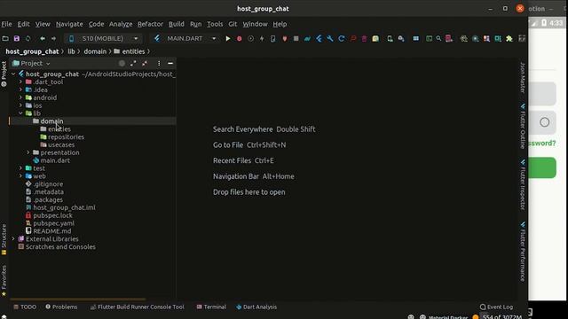The height and width of the screenshot is (319, 568).
Task: Collapse the lib folder arrow
Action: click(x=20, y=113)
